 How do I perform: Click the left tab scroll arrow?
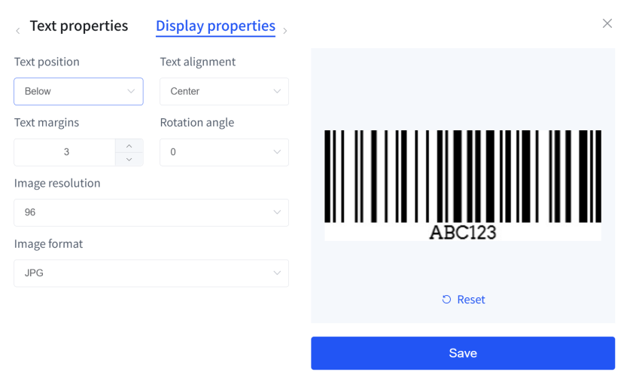[x=18, y=31]
